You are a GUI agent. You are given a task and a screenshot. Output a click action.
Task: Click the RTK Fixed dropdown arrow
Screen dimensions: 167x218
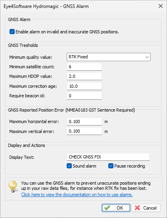click(x=147, y=57)
